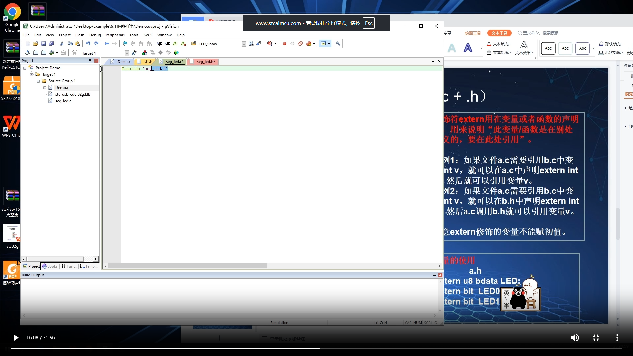Viewport: 633px width, 356px height.
Task: Close the Project panel
Action: click(x=96, y=61)
